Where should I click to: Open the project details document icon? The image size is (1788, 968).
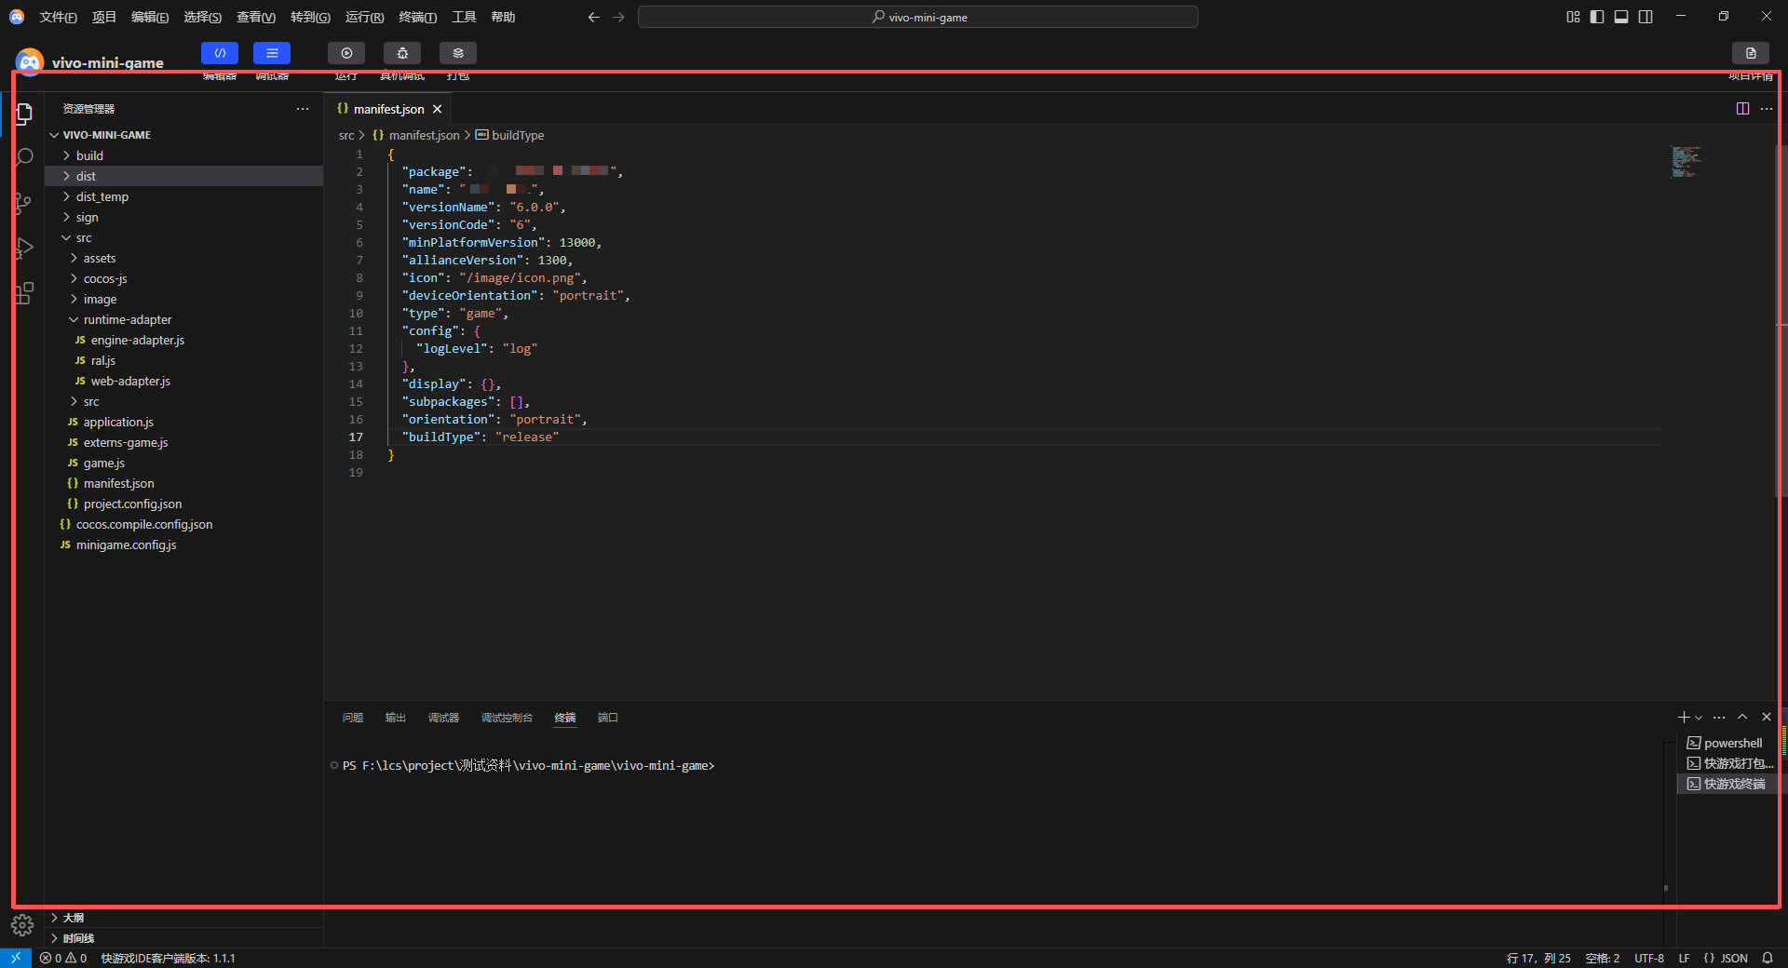pyautogui.click(x=1750, y=53)
